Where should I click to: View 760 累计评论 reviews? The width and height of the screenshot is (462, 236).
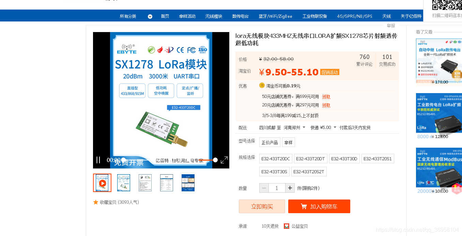pos(364,60)
